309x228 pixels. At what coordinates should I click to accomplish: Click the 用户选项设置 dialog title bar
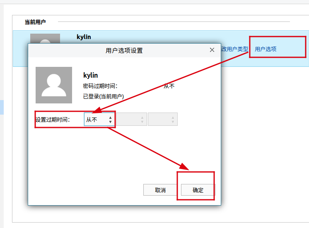pos(124,50)
